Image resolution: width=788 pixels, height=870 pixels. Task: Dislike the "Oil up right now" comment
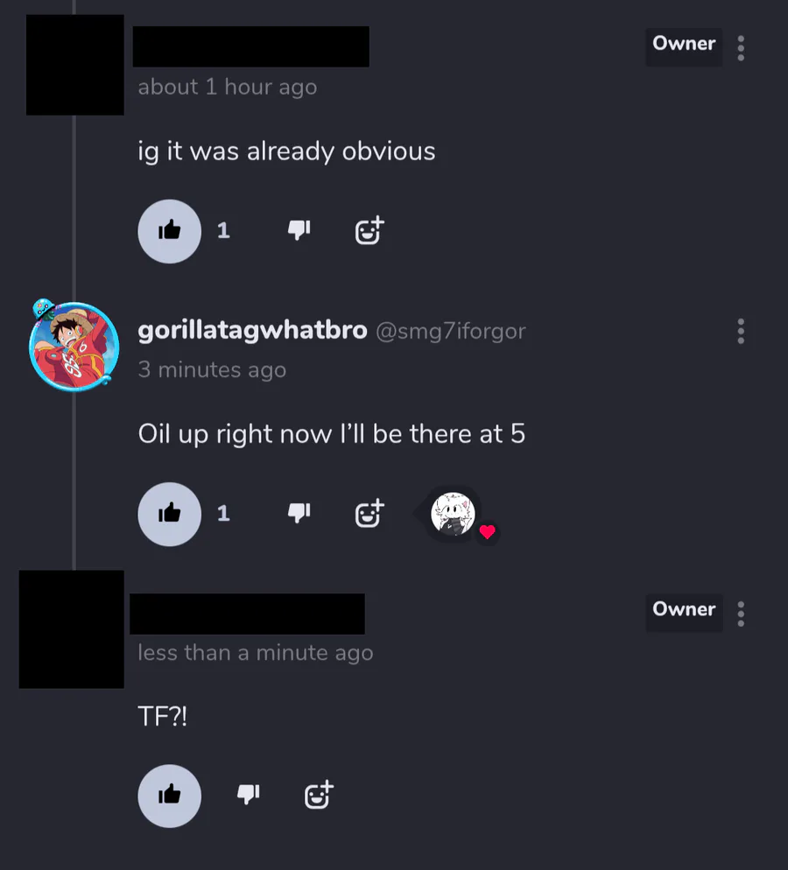[299, 513]
